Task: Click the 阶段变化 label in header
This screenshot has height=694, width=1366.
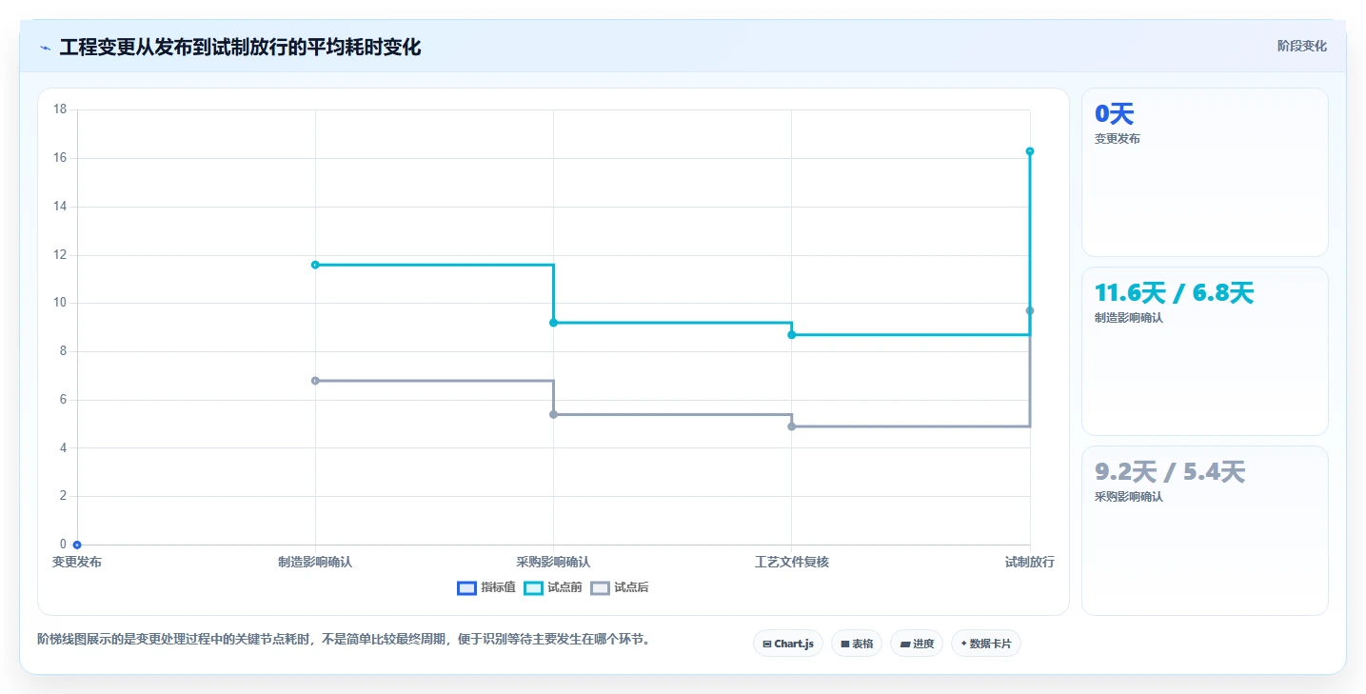Action: point(1301,47)
